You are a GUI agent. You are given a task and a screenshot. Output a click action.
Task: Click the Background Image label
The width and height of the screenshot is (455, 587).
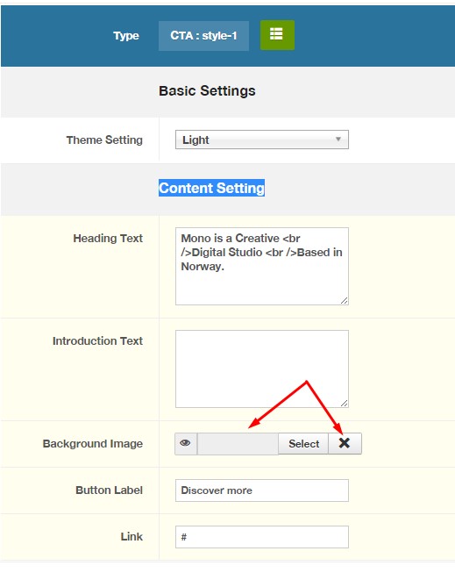[x=92, y=444]
